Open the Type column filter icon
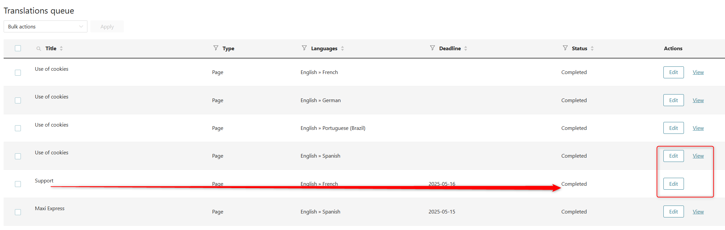Image resolution: width=725 pixels, height=230 pixels. pyautogui.click(x=216, y=48)
